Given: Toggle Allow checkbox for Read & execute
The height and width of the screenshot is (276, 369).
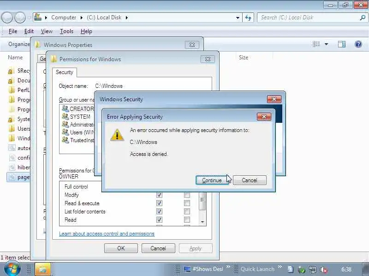Looking at the screenshot, I should pos(159,203).
